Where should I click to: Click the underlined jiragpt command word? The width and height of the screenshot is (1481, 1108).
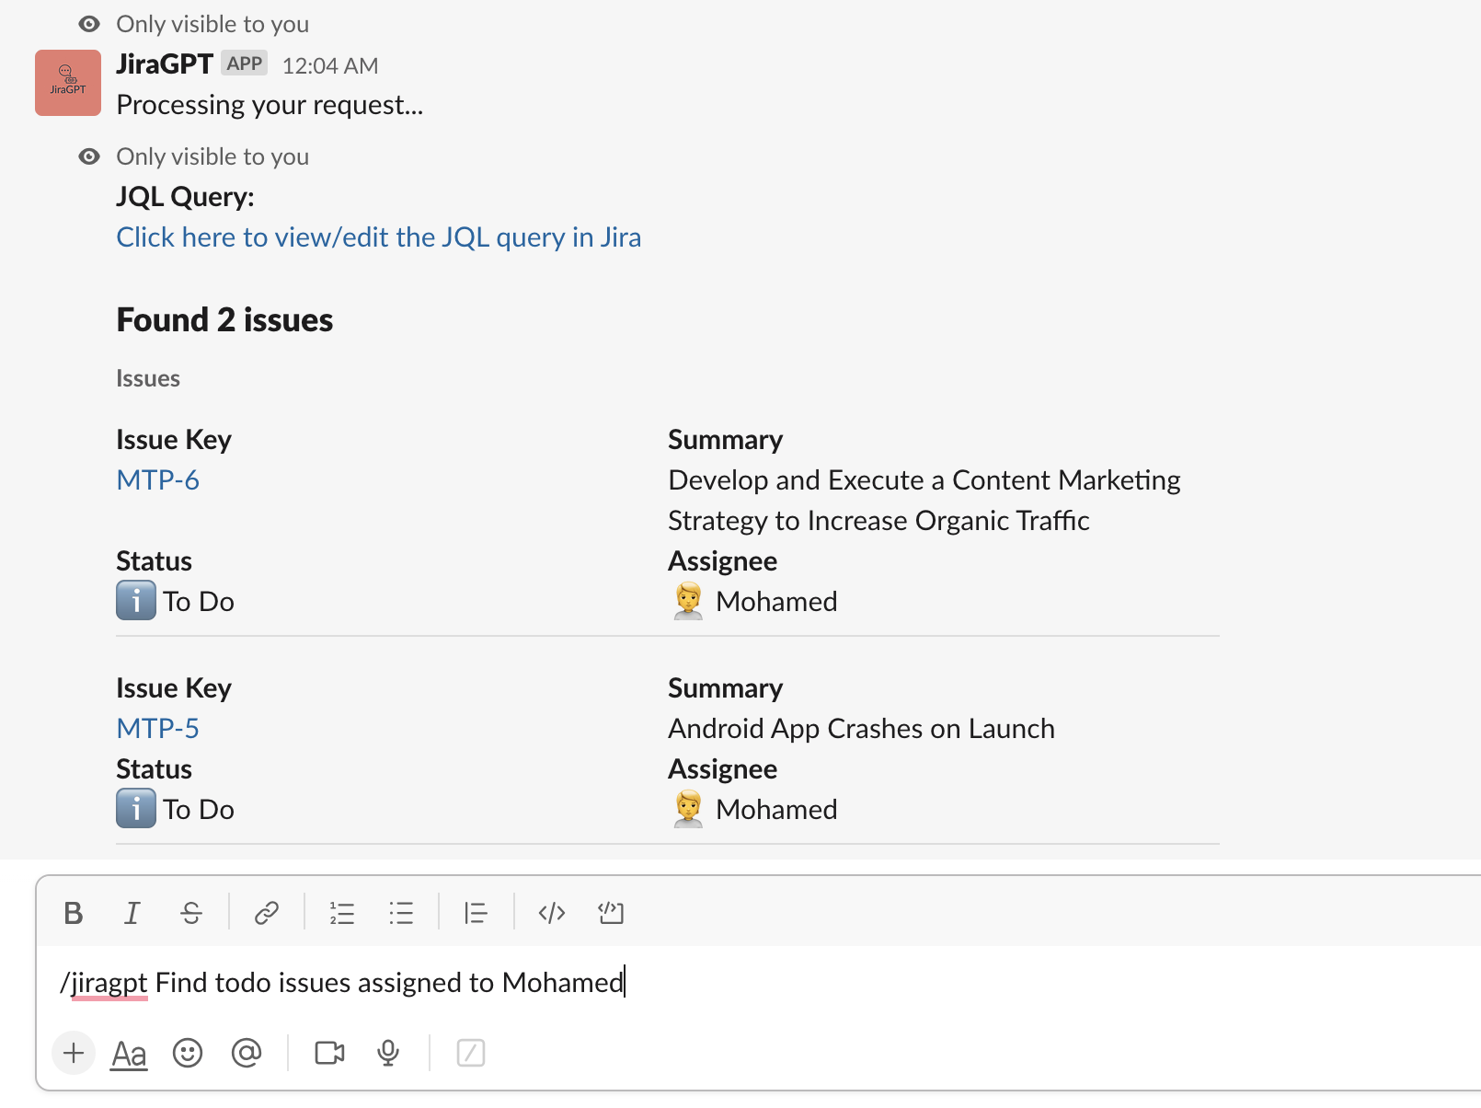(x=109, y=983)
